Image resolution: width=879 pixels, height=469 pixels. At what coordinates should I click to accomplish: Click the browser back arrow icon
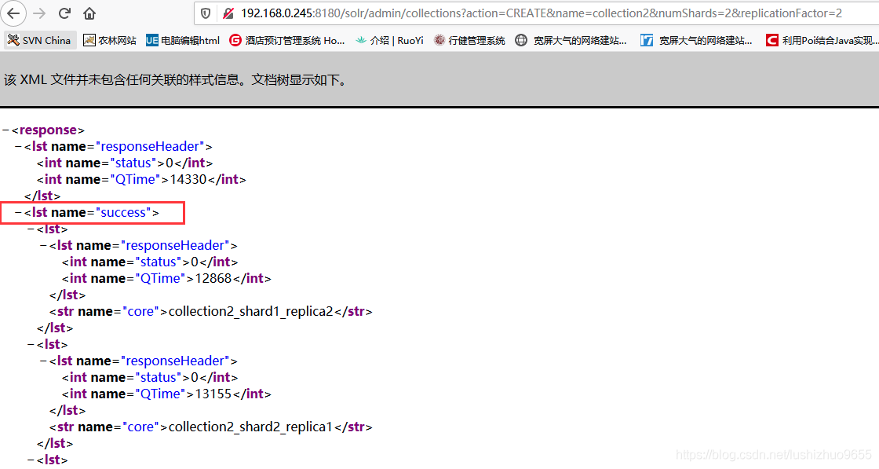13,13
